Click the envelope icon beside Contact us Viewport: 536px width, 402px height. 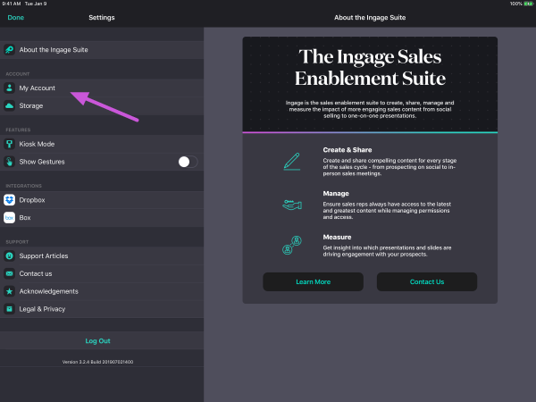[x=9, y=273]
